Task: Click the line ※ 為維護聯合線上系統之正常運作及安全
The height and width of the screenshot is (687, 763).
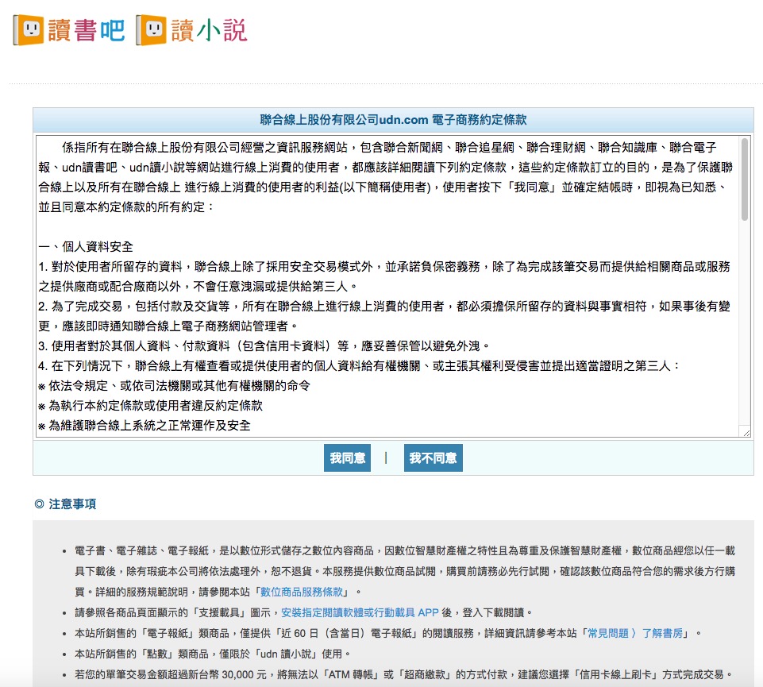Action: (145, 426)
